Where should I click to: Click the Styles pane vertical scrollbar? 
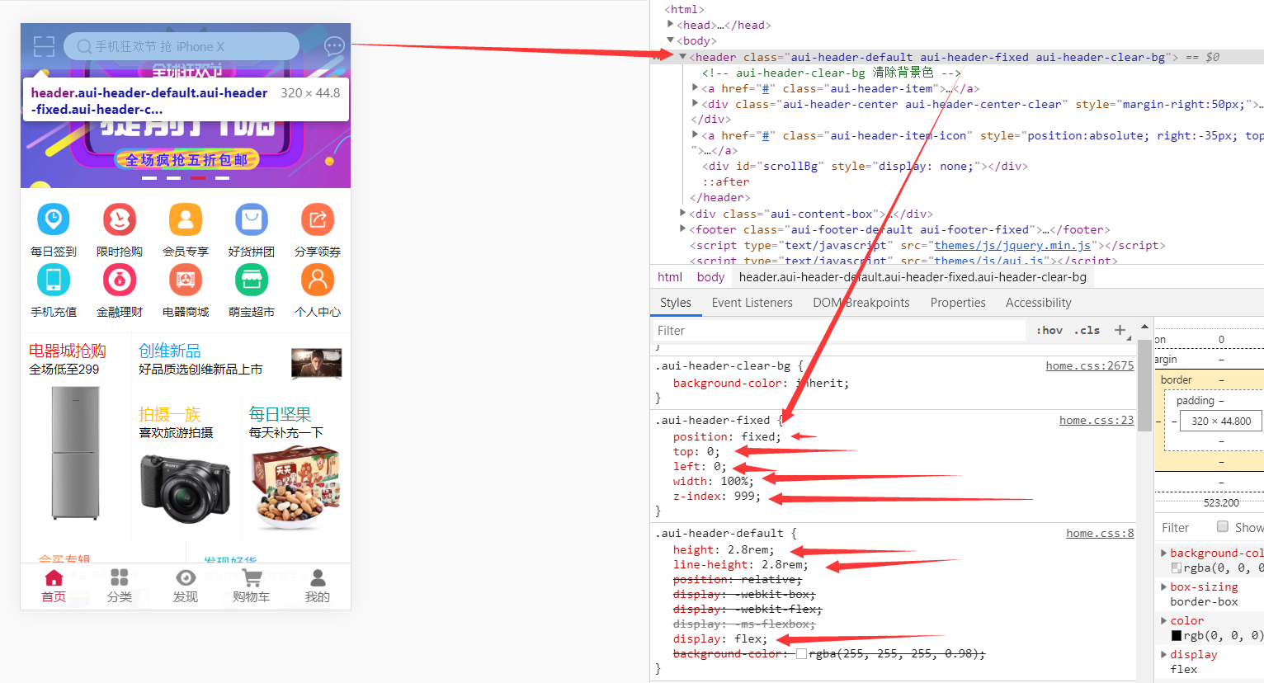pyautogui.click(x=1144, y=384)
